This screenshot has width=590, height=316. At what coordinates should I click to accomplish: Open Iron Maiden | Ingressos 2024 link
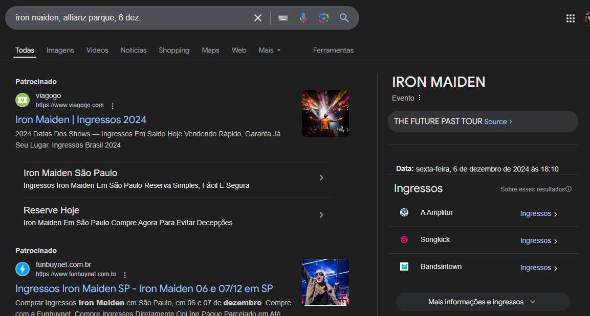tap(81, 120)
